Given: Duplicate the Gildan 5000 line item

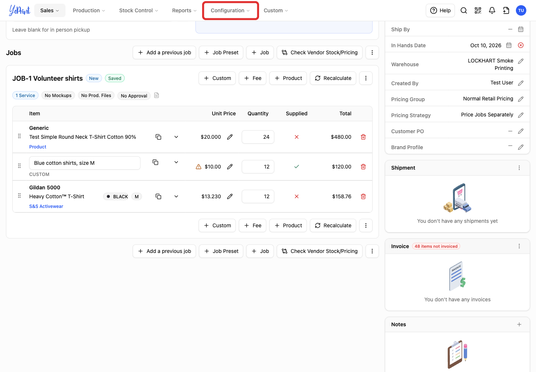Looking at the screenshot, I should click(x=158, y=196).
